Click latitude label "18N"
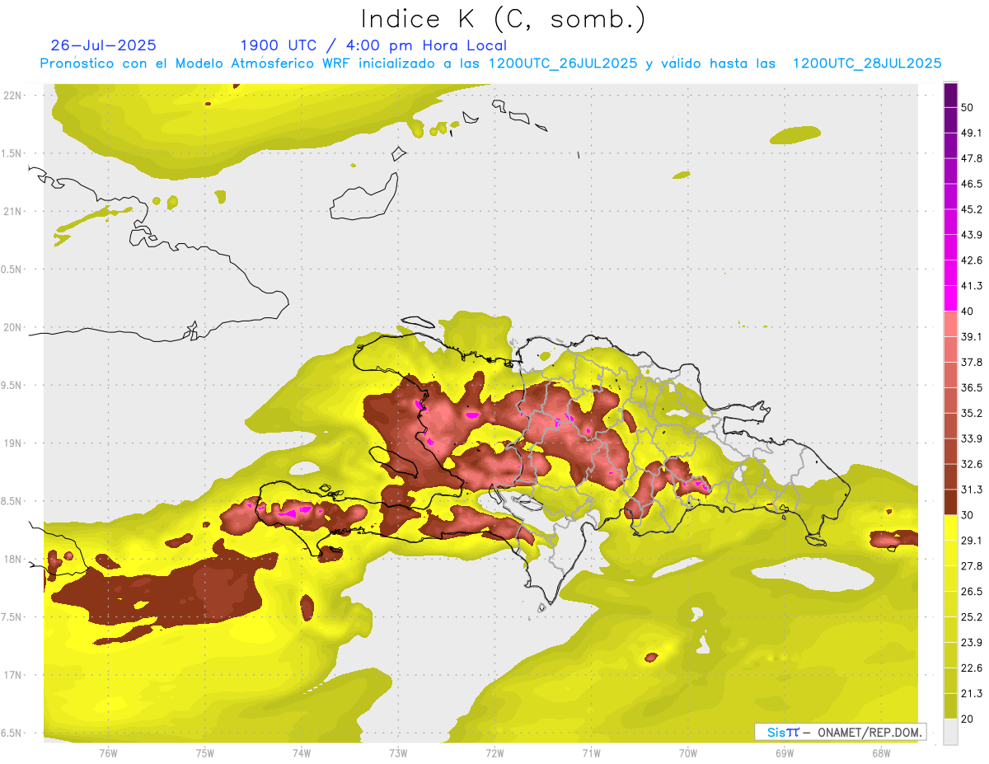Image resolution: width=989 pixels, height=764 pixels. [x=14, y=559]
